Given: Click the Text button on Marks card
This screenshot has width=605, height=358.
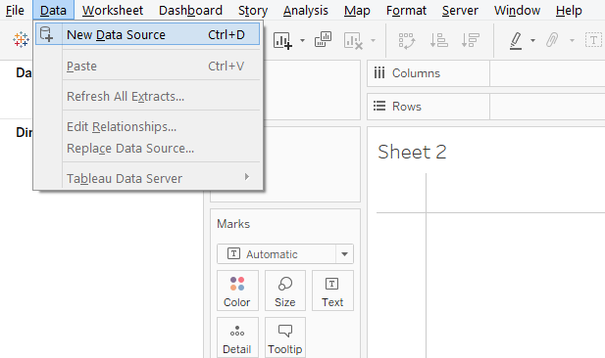Looking at the screenshot, I should tap(332, 291).
